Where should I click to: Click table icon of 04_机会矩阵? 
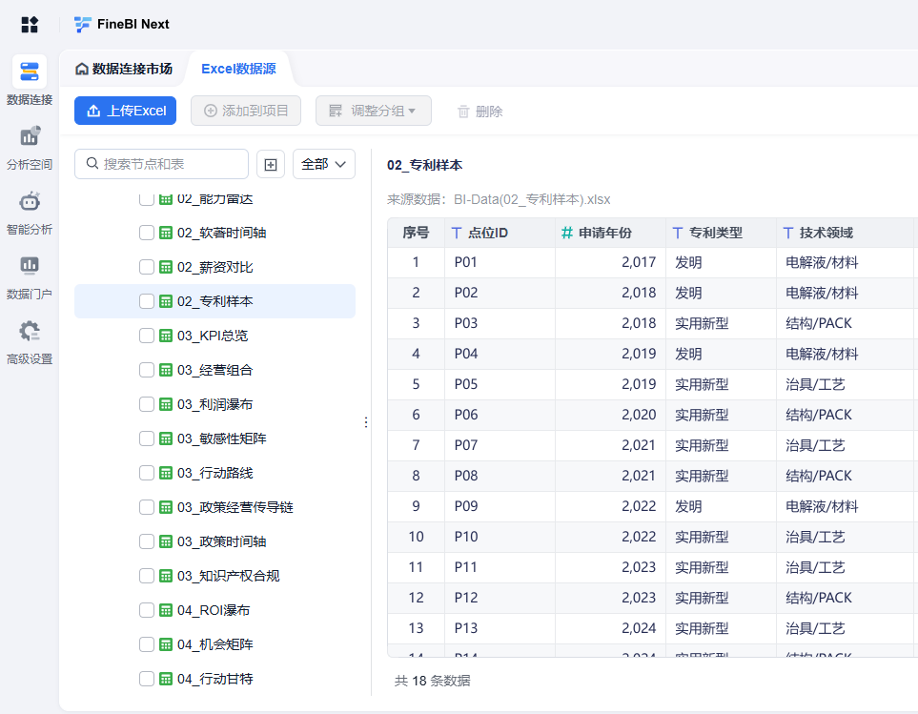[x=166, y=645]
